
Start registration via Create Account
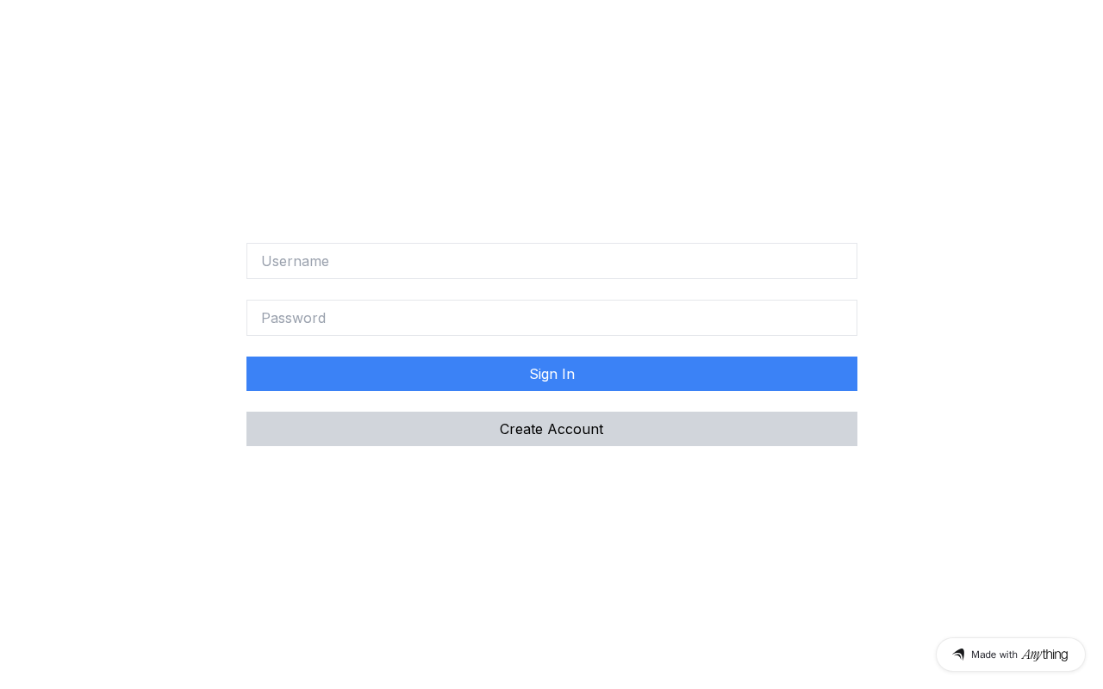551,429
